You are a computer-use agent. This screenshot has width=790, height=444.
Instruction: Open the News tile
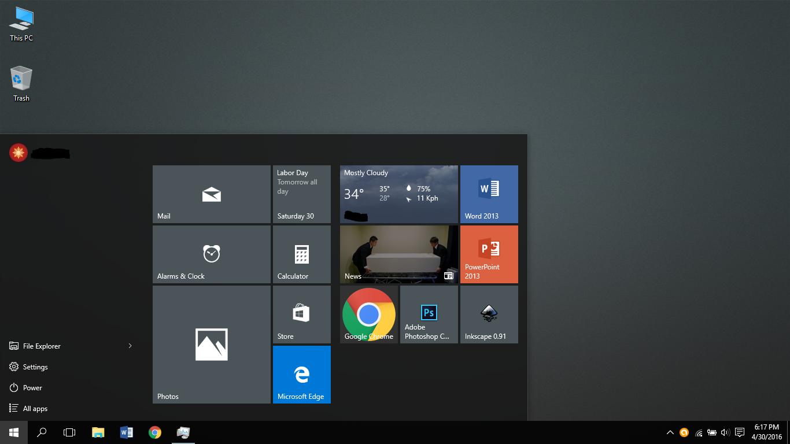click(x=399, y=254)
